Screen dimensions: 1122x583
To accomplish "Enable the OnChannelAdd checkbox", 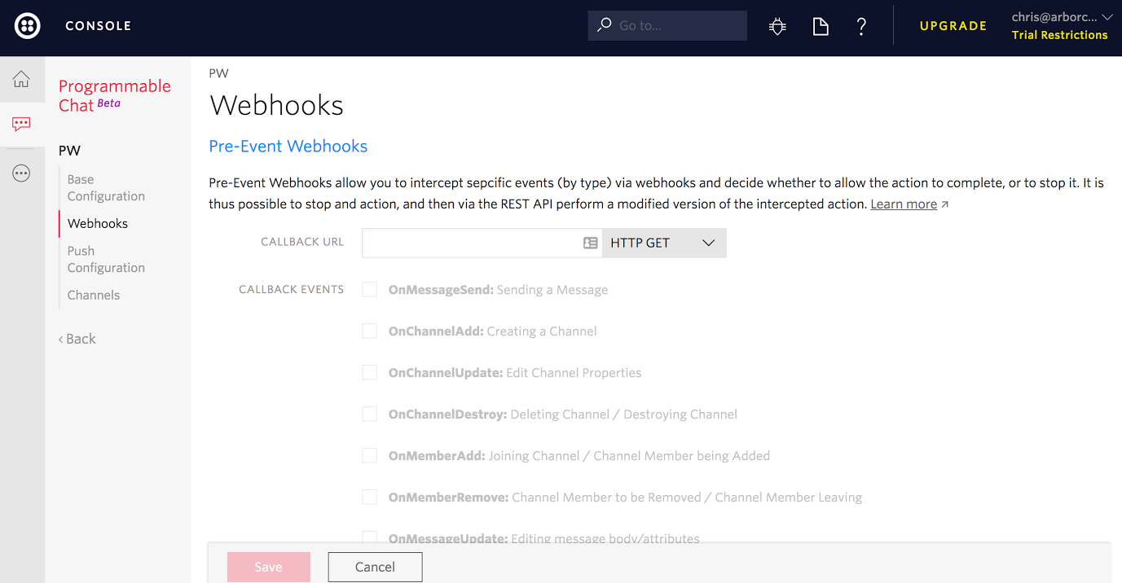I will 370,331.
